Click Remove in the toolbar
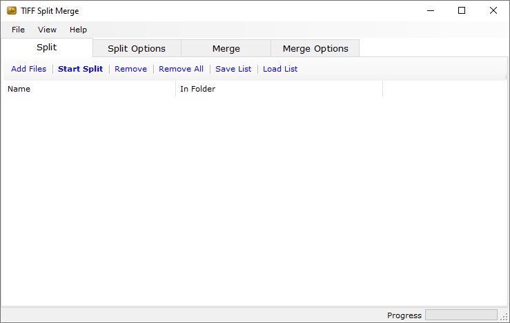The height and width of the screenshot is (323, 510). [130, 69]
